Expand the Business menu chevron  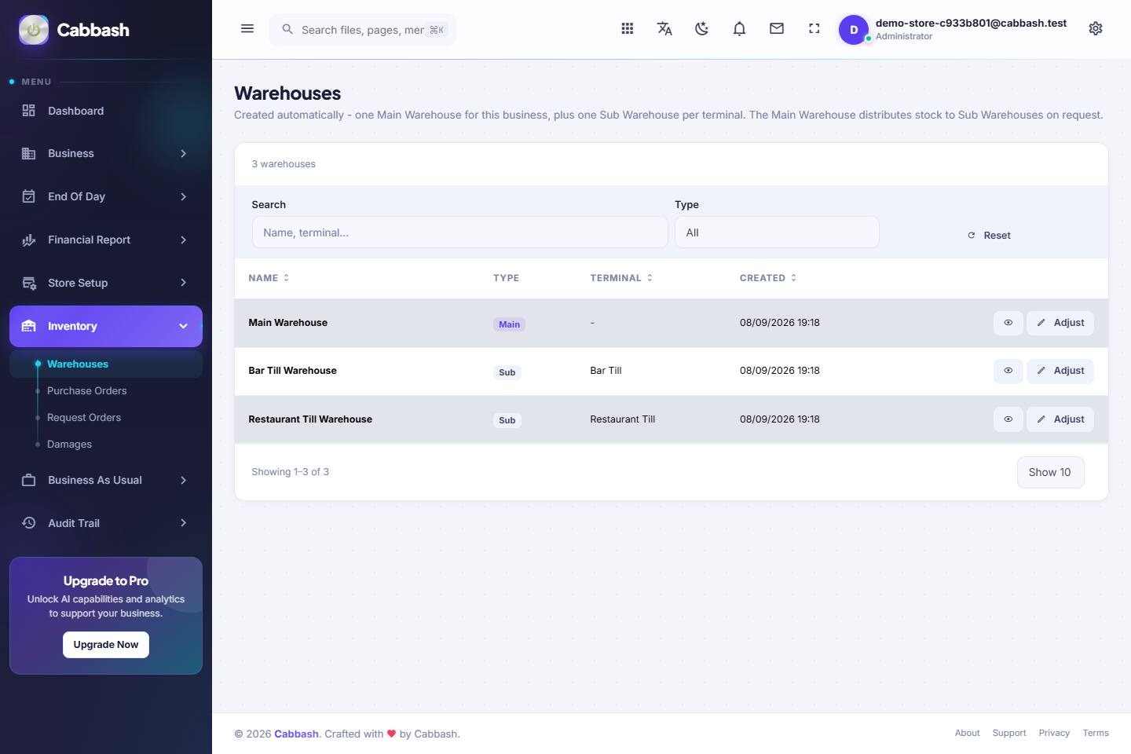coord(183,153)
